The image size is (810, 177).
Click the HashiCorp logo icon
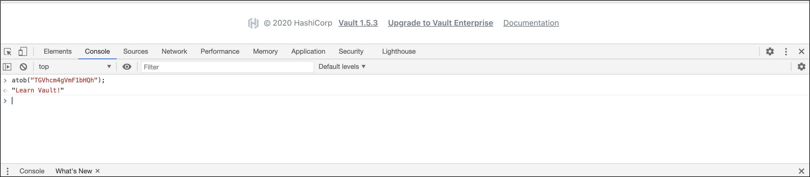pos(253,23)
